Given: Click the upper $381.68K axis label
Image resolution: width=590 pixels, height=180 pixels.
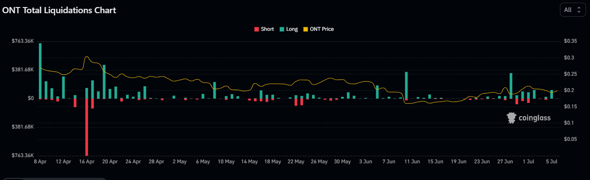Looking at the screenshot, I should [23, 70].
